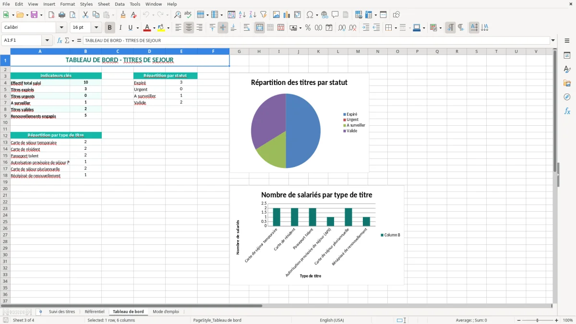Sort descending with the Z-A arrow icon
Viewport: 576px width, 324px height.
(x=253, y=15)
